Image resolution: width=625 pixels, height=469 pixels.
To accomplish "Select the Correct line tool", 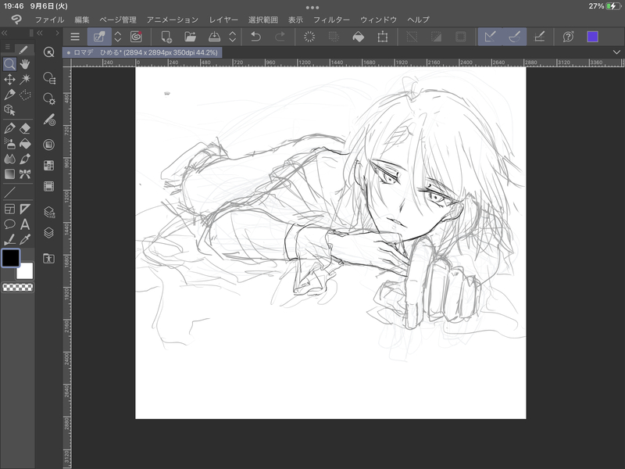I will pyautogui.click(x=9, y=239).
